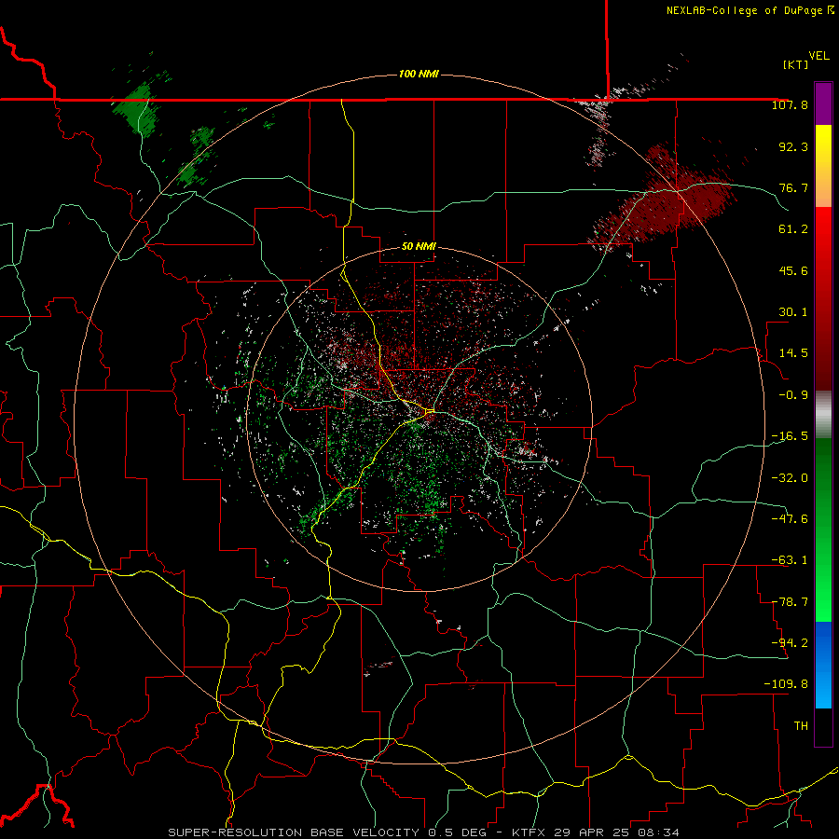Select the 76.7 legend value
Screen dimensions: 839x839
pyautogui.click(x=793, y=187)
